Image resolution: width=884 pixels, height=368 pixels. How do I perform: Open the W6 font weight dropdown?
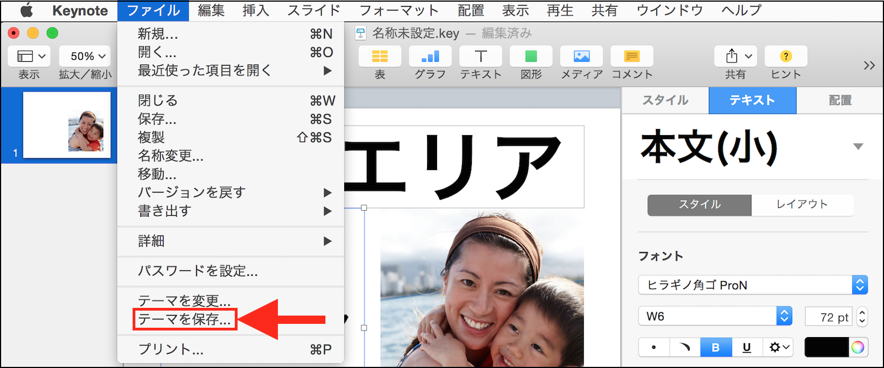coord(715,316)
